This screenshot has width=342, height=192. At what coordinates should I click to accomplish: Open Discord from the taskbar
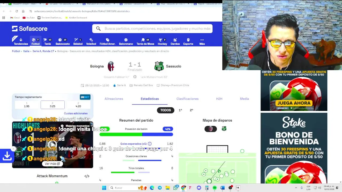tap(199, 188)
